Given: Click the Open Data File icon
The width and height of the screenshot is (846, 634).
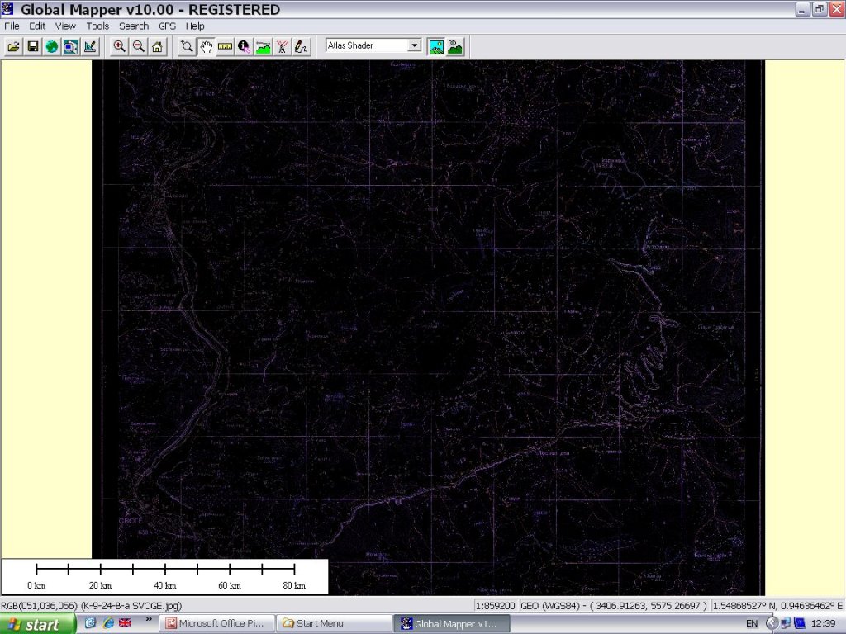Looking at the screenshot, I should click(x=13, y=47).
